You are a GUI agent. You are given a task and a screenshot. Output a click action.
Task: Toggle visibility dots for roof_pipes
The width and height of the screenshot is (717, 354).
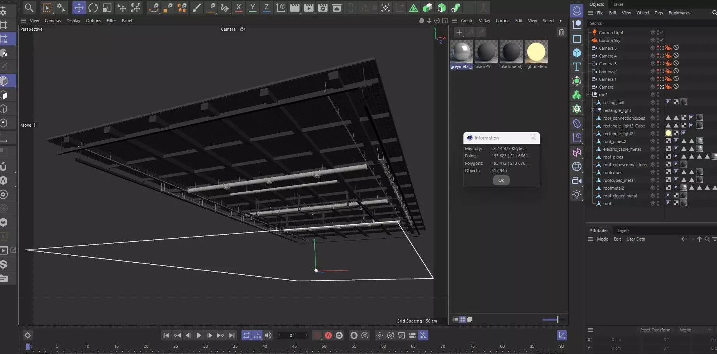tap(658, 157)
